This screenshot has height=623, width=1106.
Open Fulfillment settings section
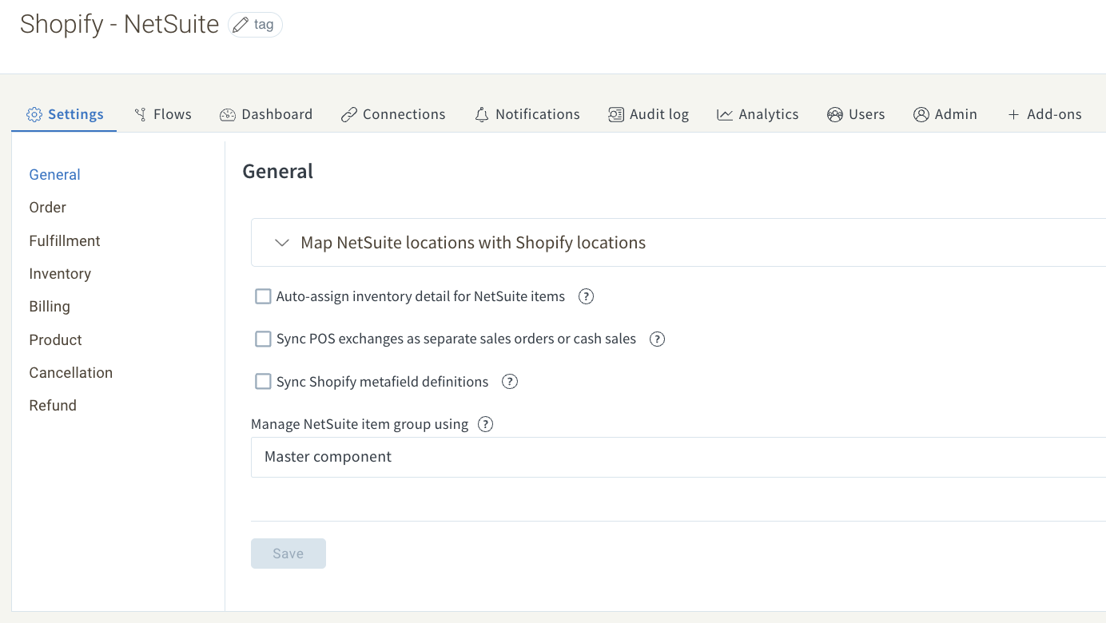tap(65, 241)
